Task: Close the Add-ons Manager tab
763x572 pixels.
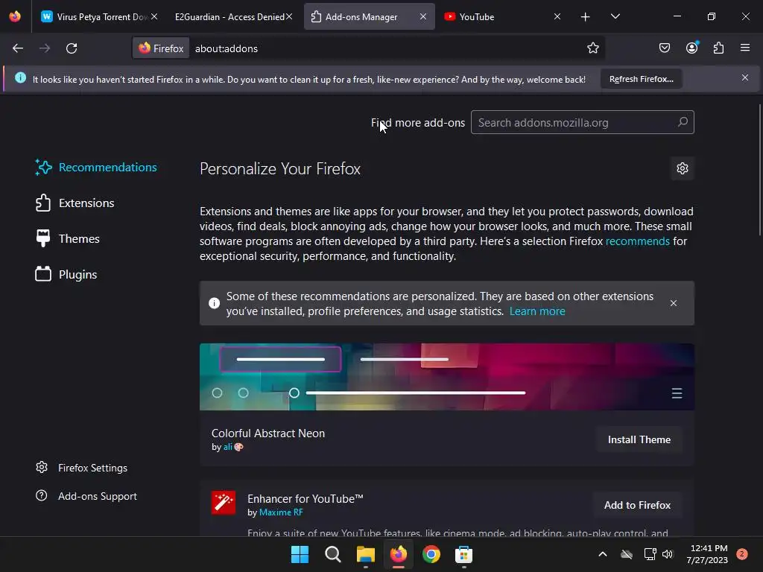Action: tap(423, 16)
